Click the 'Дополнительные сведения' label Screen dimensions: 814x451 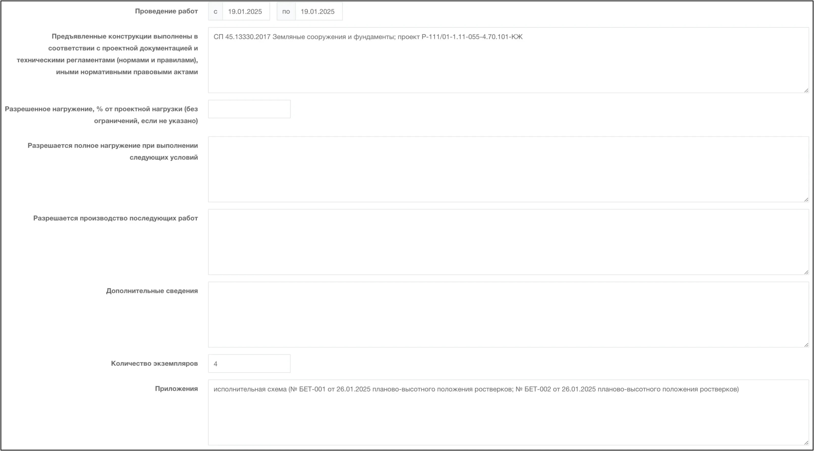(x=152, y=291)
